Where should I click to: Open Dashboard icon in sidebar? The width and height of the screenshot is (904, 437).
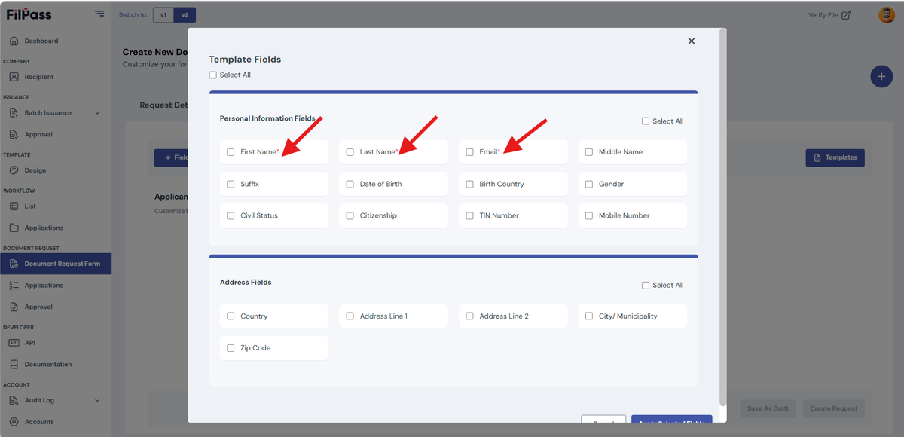pyautogui.click(x=14, y=41)
